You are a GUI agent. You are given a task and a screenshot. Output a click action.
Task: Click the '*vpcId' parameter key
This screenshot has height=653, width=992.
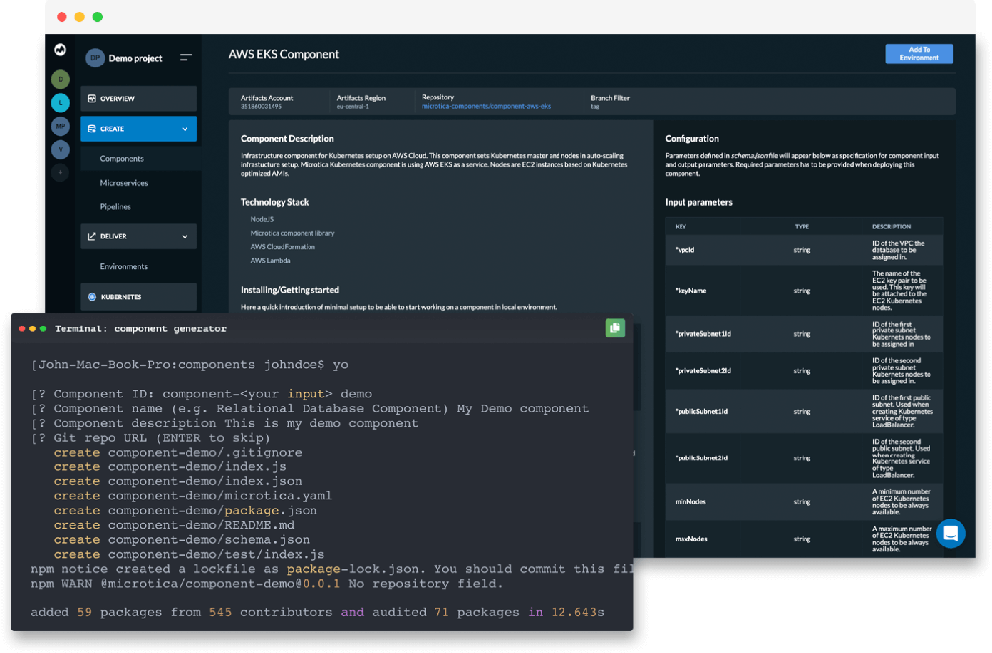pyautogui.click(x=684, y=250)
